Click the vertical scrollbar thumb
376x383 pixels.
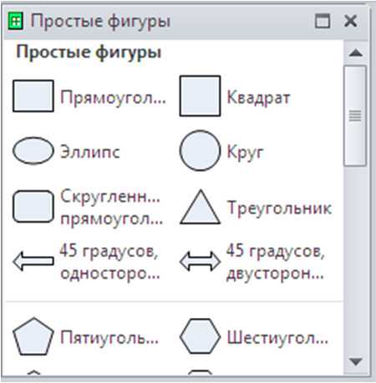[x=355, y=116]
